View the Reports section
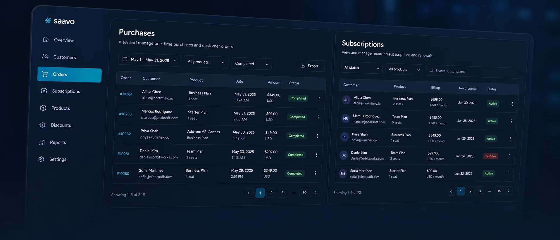This screenshot has height=240, width=560. [x=53, y=142]
